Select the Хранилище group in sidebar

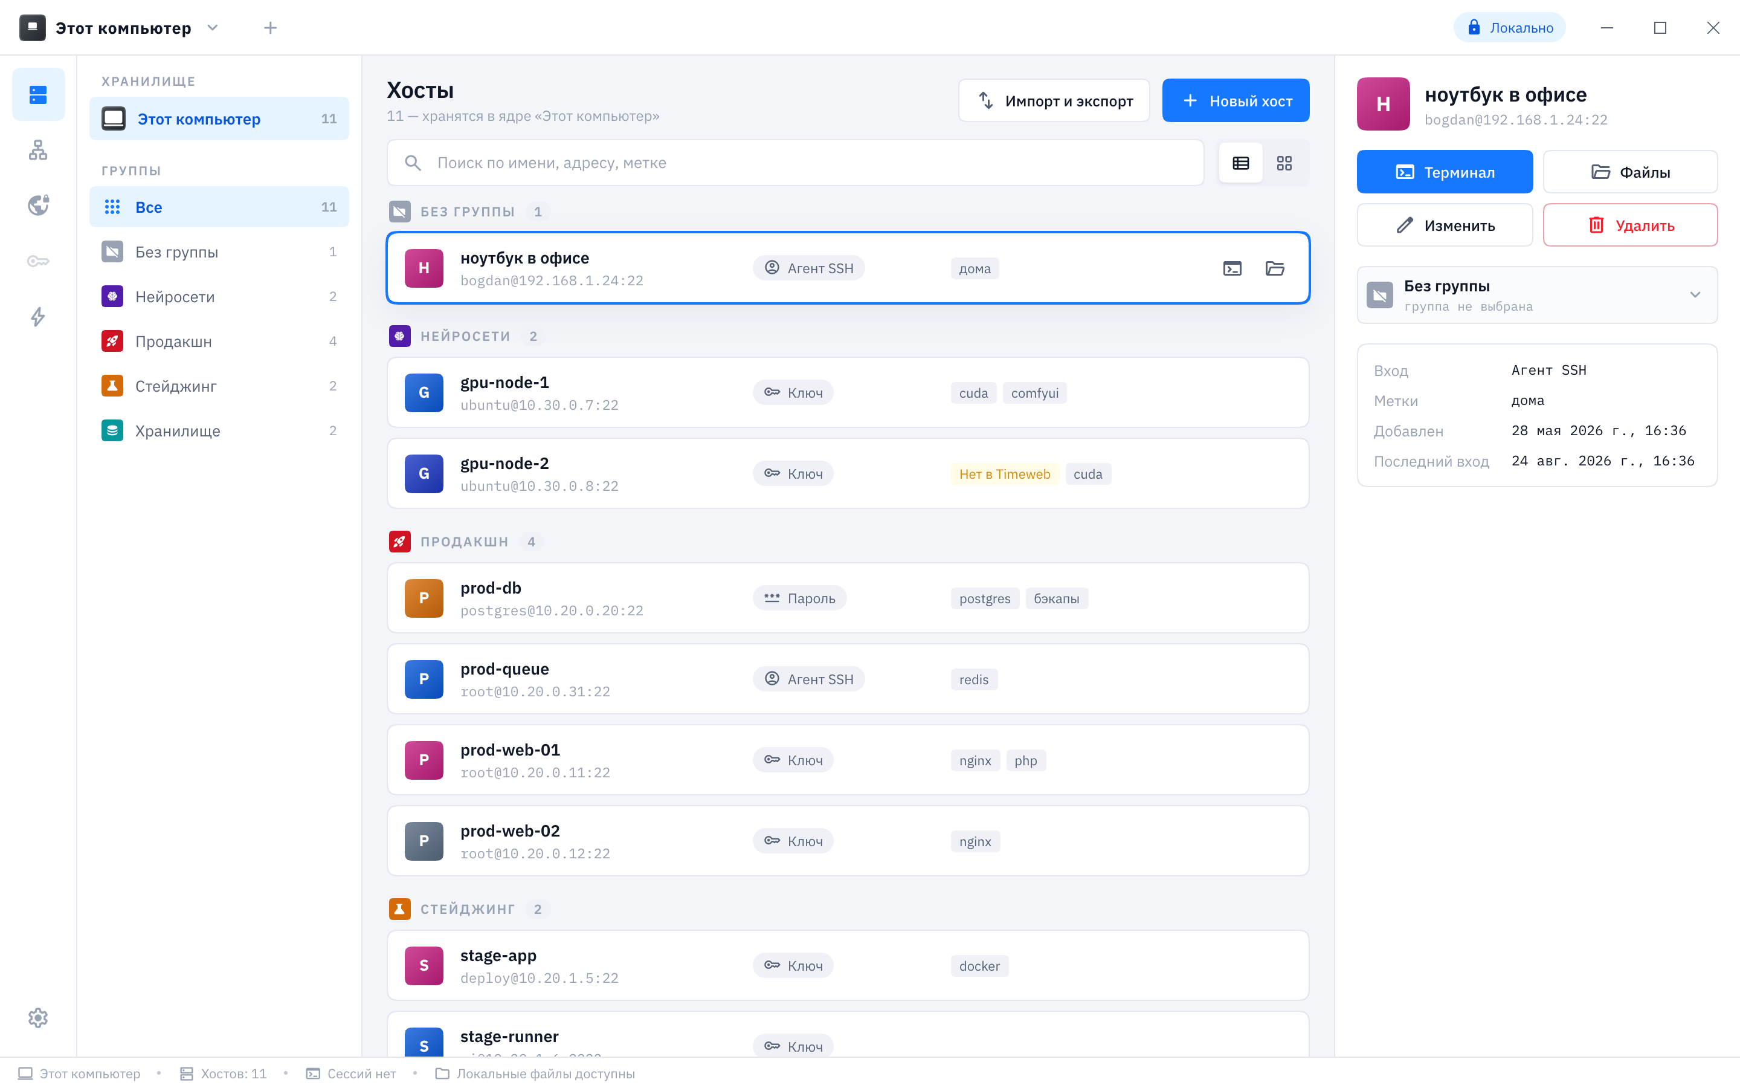click(219, 430)
